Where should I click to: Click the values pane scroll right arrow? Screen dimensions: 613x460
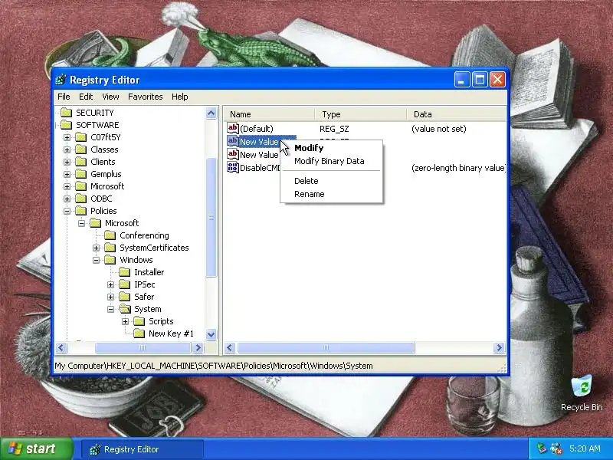pos(499,348)
